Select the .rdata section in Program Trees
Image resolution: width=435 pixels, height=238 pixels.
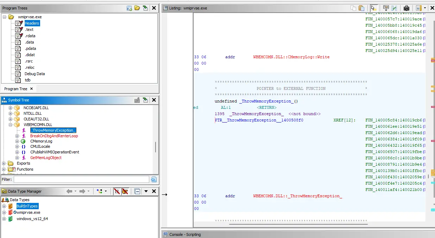[30, 36]
